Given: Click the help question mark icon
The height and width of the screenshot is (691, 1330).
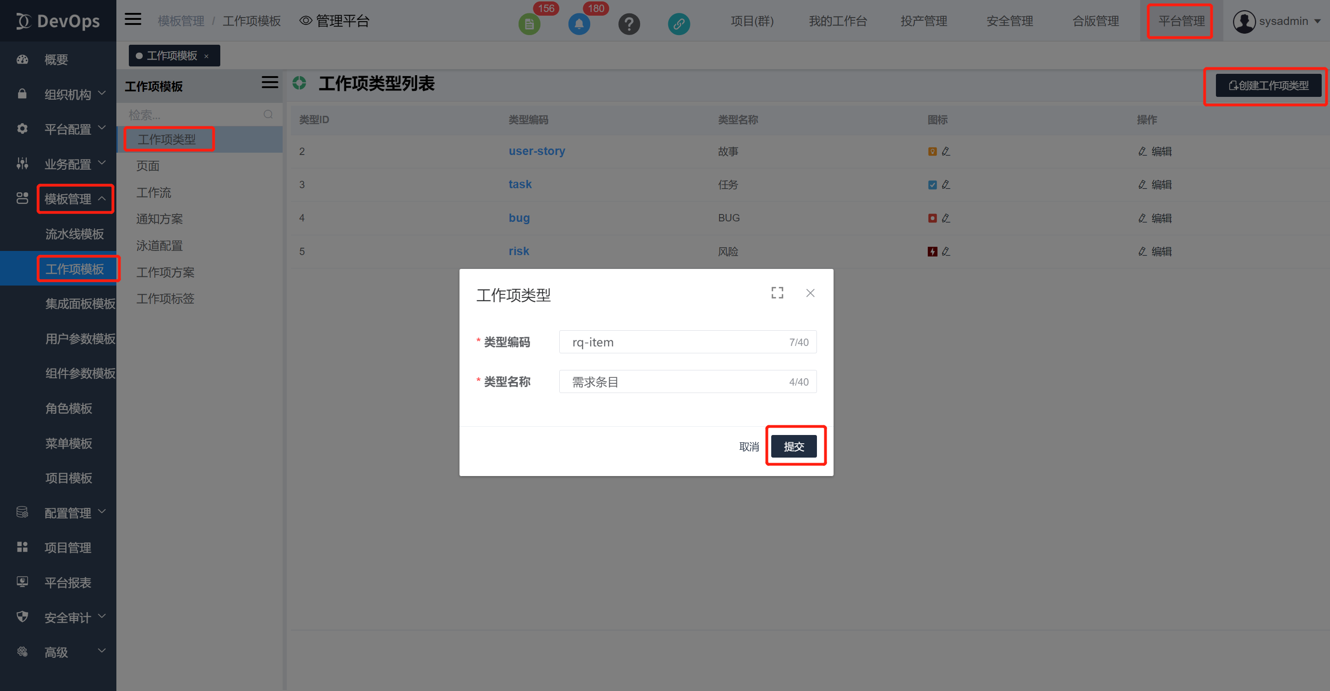Looking at the screenshot, I should point(629,24).
